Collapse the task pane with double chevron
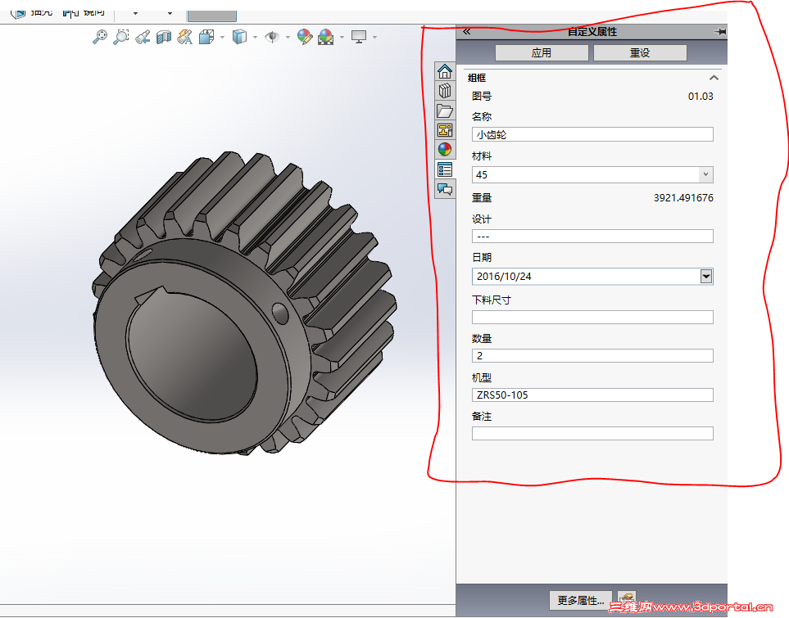Screen dimensions: 789x618 click(466, 32)
